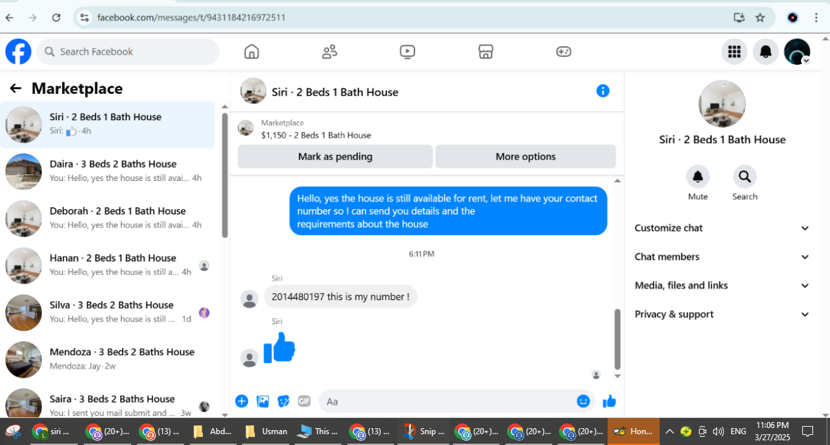Open the Notifications bell in header
The width and height of the screenshot is (830, 445).
(x=766, y=51)
